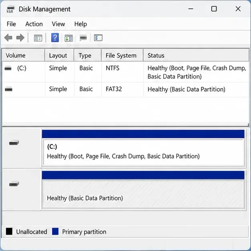251x251 pixels.
Task: Click the list status 'Healthy (Basic Data Partition)'
Action: (186, 89)
